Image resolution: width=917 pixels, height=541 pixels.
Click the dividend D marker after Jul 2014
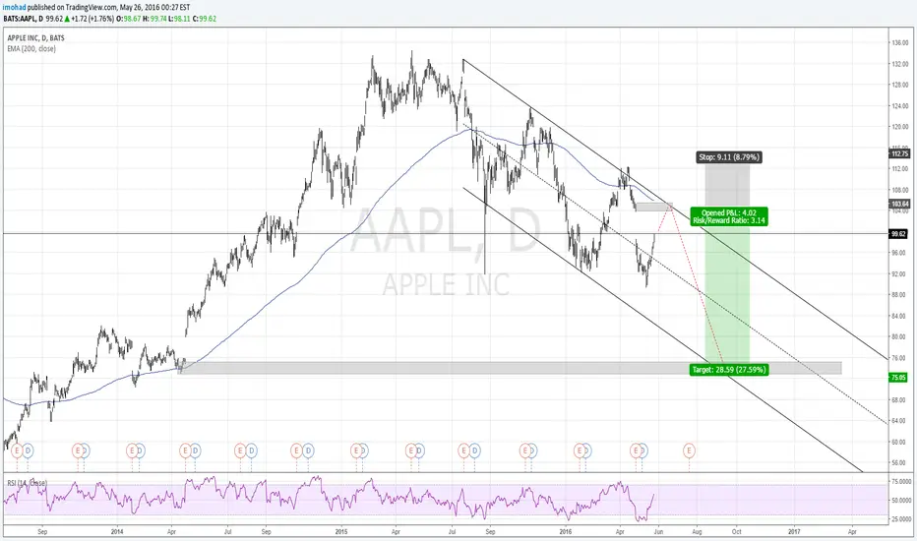pyautogui.click(x=252, y=451)
